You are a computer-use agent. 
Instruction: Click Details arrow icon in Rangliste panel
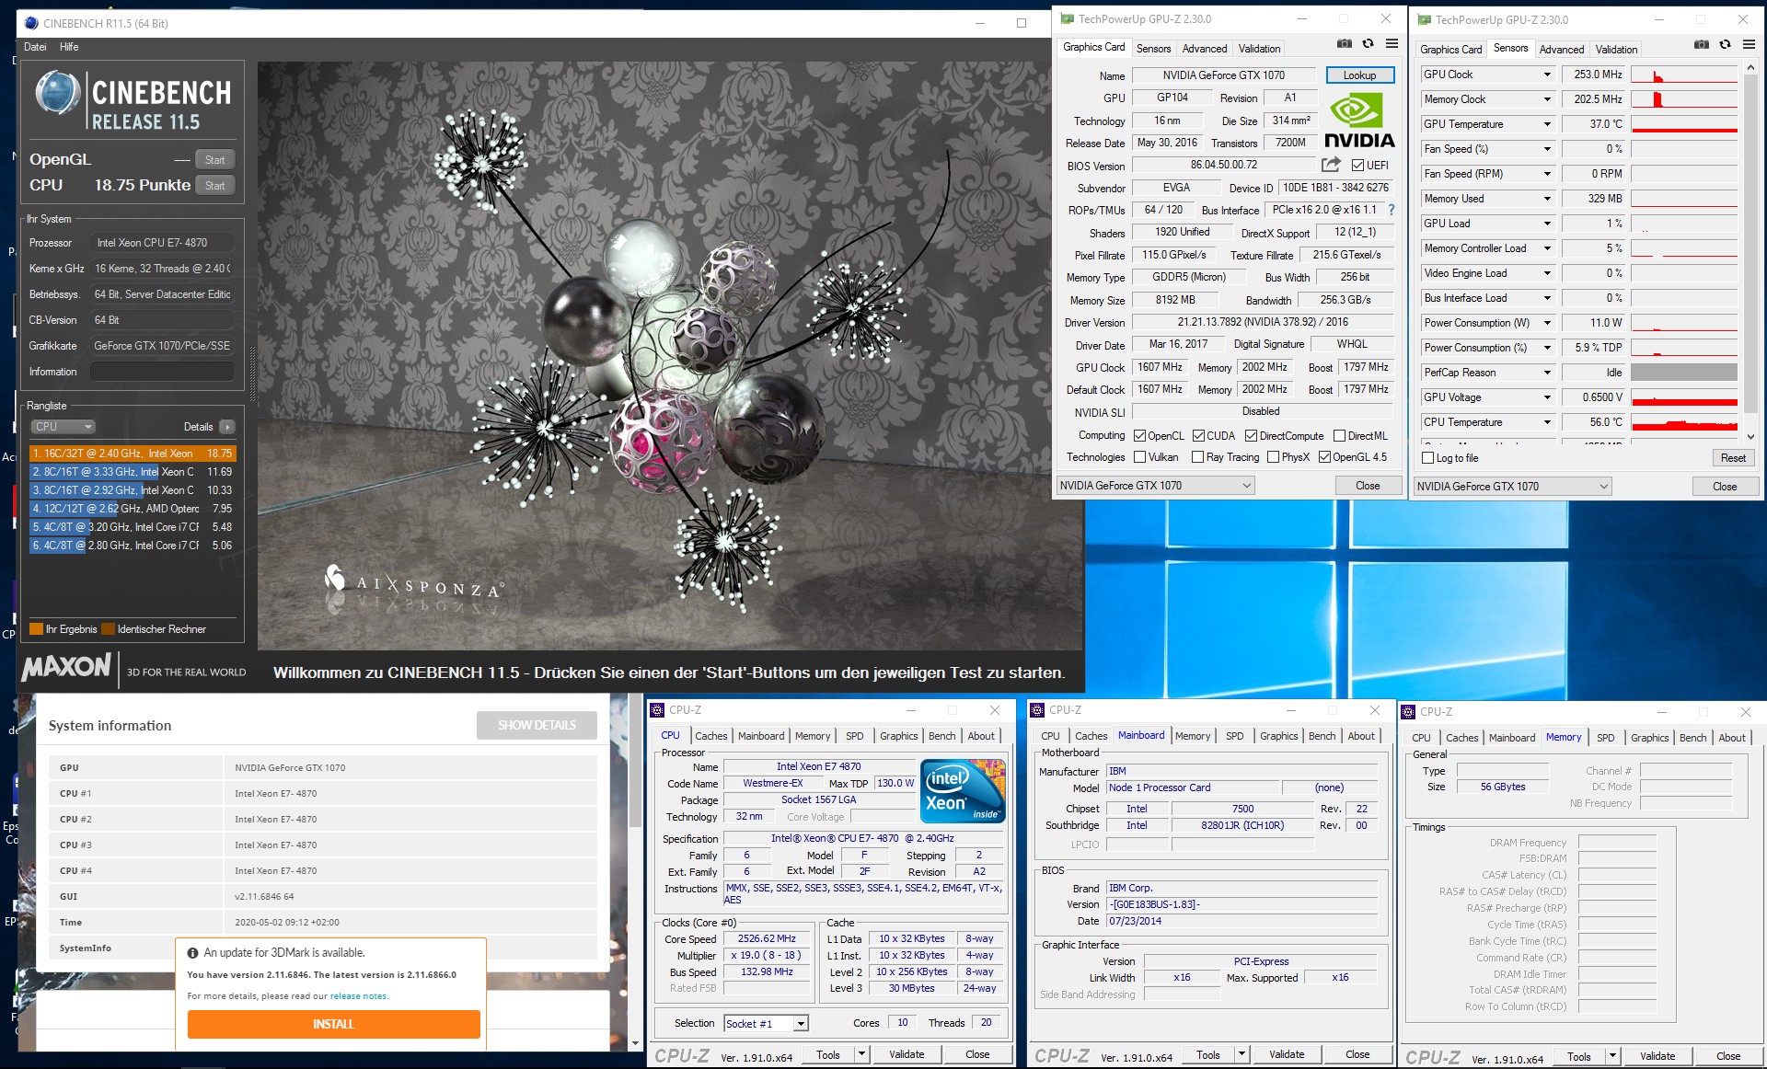click(227, 427)
